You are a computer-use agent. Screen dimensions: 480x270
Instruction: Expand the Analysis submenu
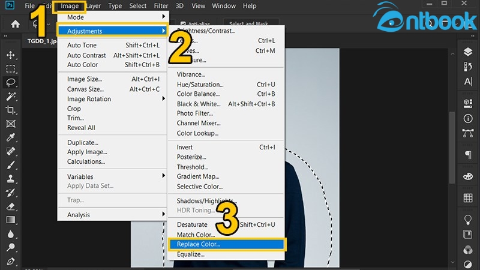pos(112,215)
